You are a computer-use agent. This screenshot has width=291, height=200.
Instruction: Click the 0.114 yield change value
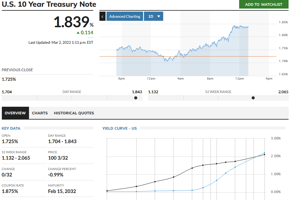87,32
